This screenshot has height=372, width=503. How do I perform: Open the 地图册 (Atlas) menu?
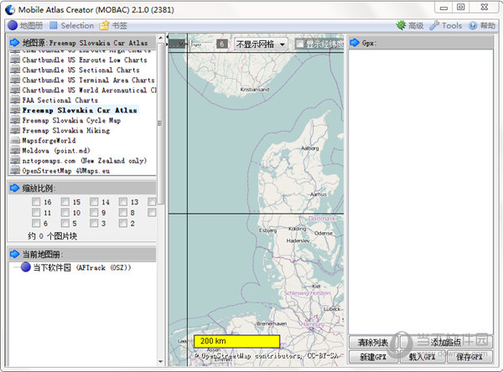25,25
